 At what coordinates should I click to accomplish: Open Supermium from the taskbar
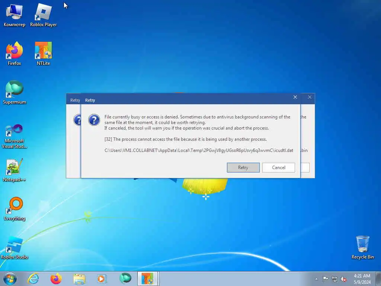pos(125,279)
